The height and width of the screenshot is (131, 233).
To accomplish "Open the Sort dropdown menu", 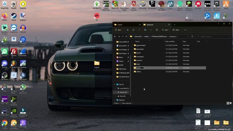I will click(x=166, y=30).
